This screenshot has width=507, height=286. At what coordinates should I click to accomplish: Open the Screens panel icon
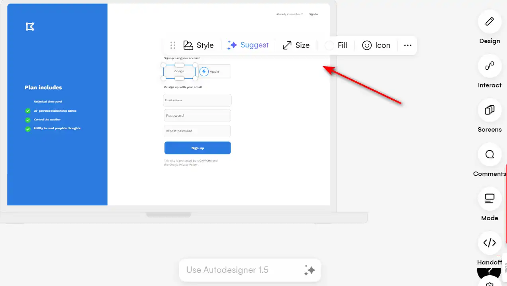(x=489, y=110)
